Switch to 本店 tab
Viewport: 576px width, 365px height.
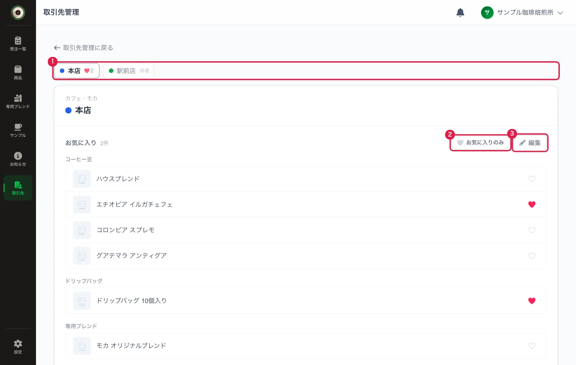tap(77, 71)
